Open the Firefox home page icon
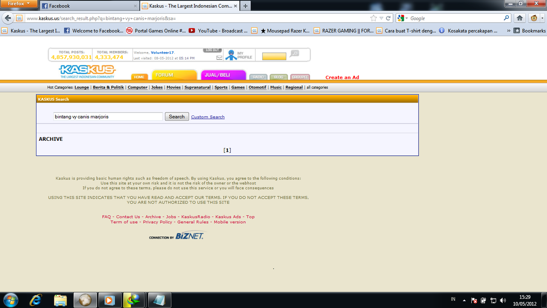 [x=520, y=18]
